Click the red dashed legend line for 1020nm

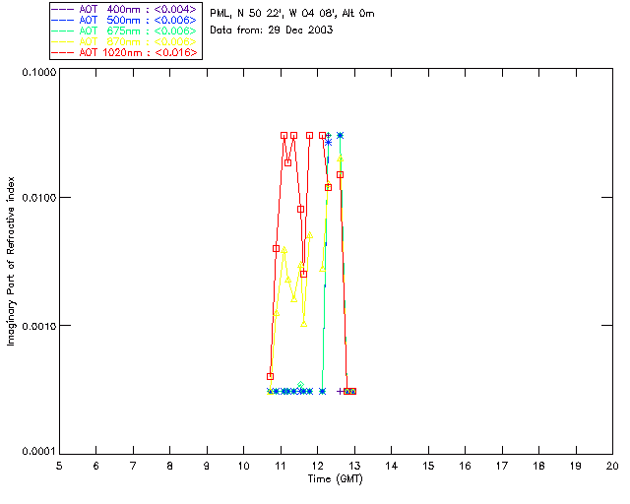coord(63,52)
